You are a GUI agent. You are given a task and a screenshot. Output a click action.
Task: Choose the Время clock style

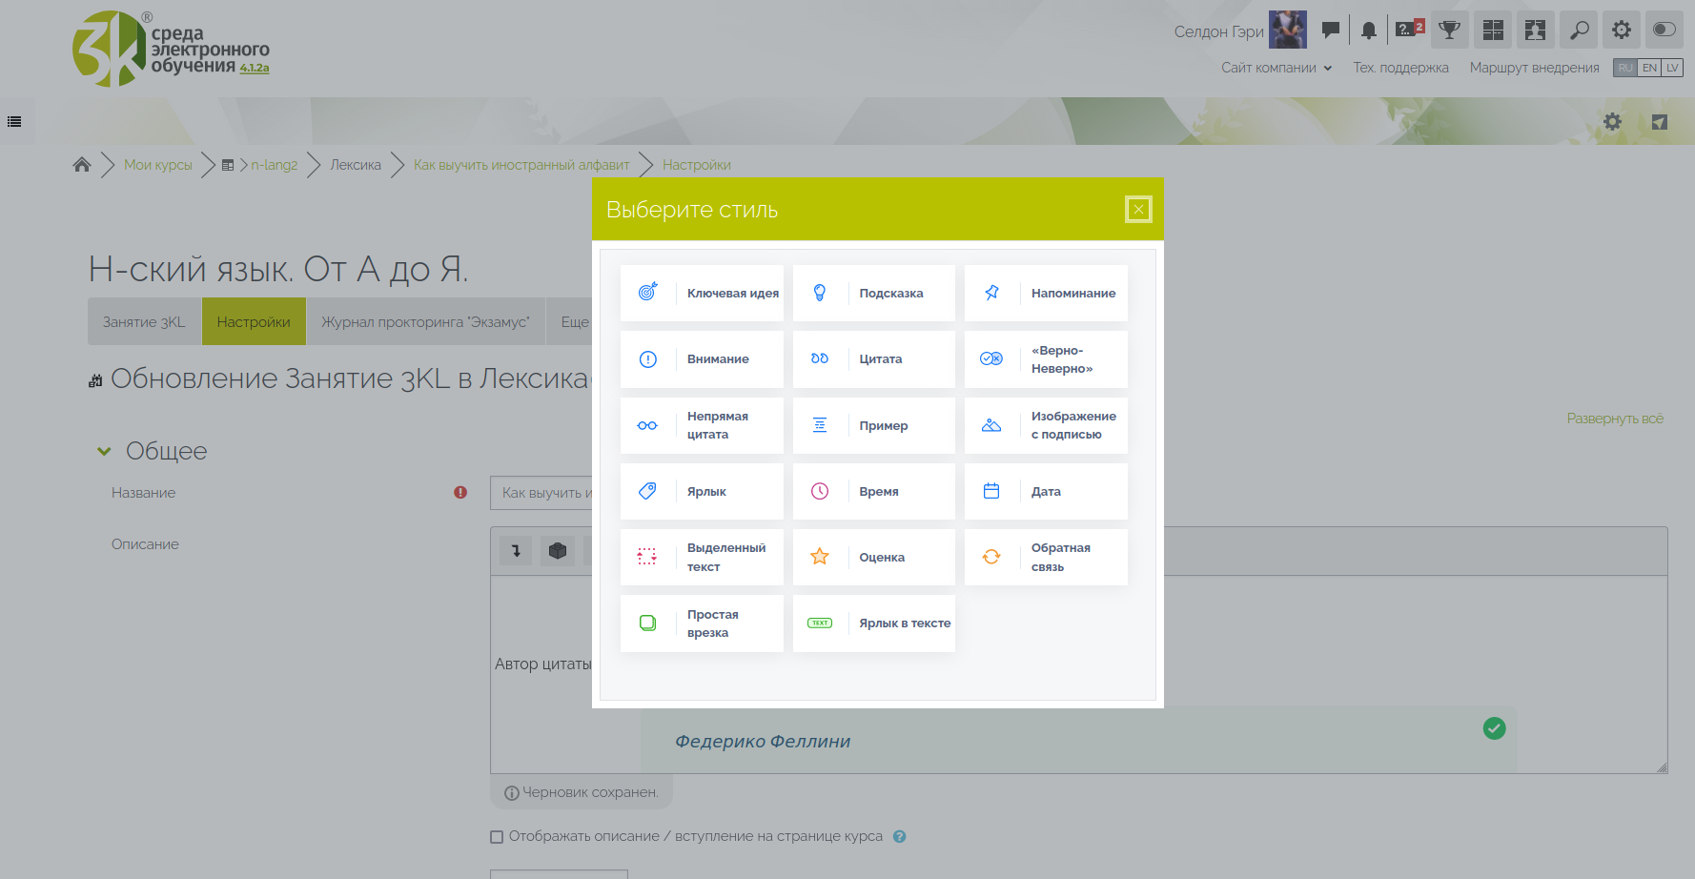coord(873,492)
